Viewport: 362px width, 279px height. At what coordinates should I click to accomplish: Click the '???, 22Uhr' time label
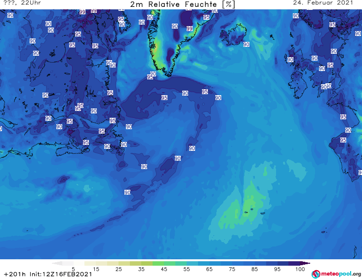[x=22, y=3]
